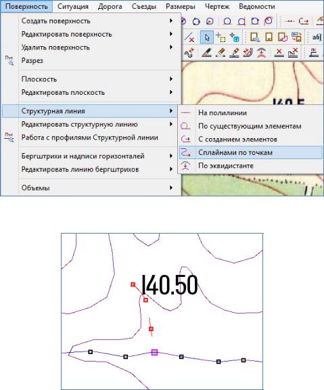This screenshot has width=324, height=390.
Task: Click the 'ПК' picket toolbar icon
Action: coord(314,53)
